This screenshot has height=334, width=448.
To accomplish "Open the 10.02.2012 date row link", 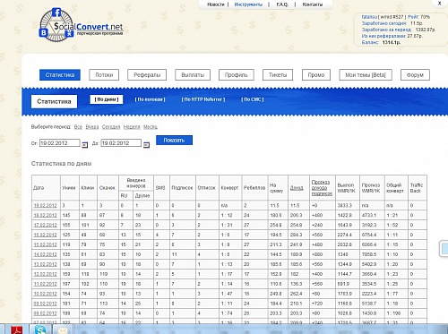I will point(45,294).
